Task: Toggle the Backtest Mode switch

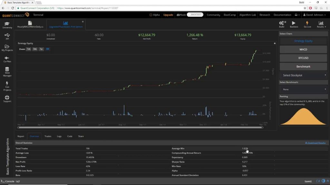Action: pyautogui.click(x=195, y=15)
